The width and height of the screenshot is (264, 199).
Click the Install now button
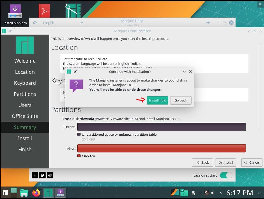click(x=158, y=100)
